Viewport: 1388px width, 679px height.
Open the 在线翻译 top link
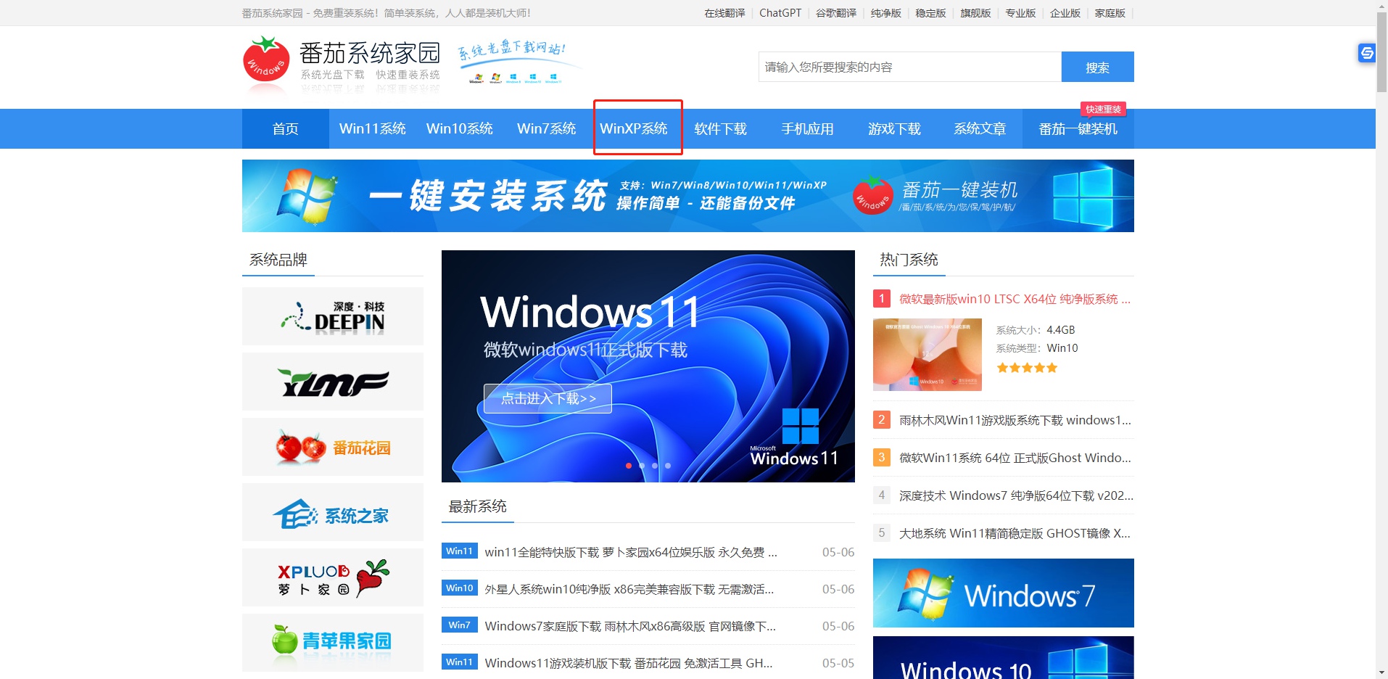click(x=724, y=13)
